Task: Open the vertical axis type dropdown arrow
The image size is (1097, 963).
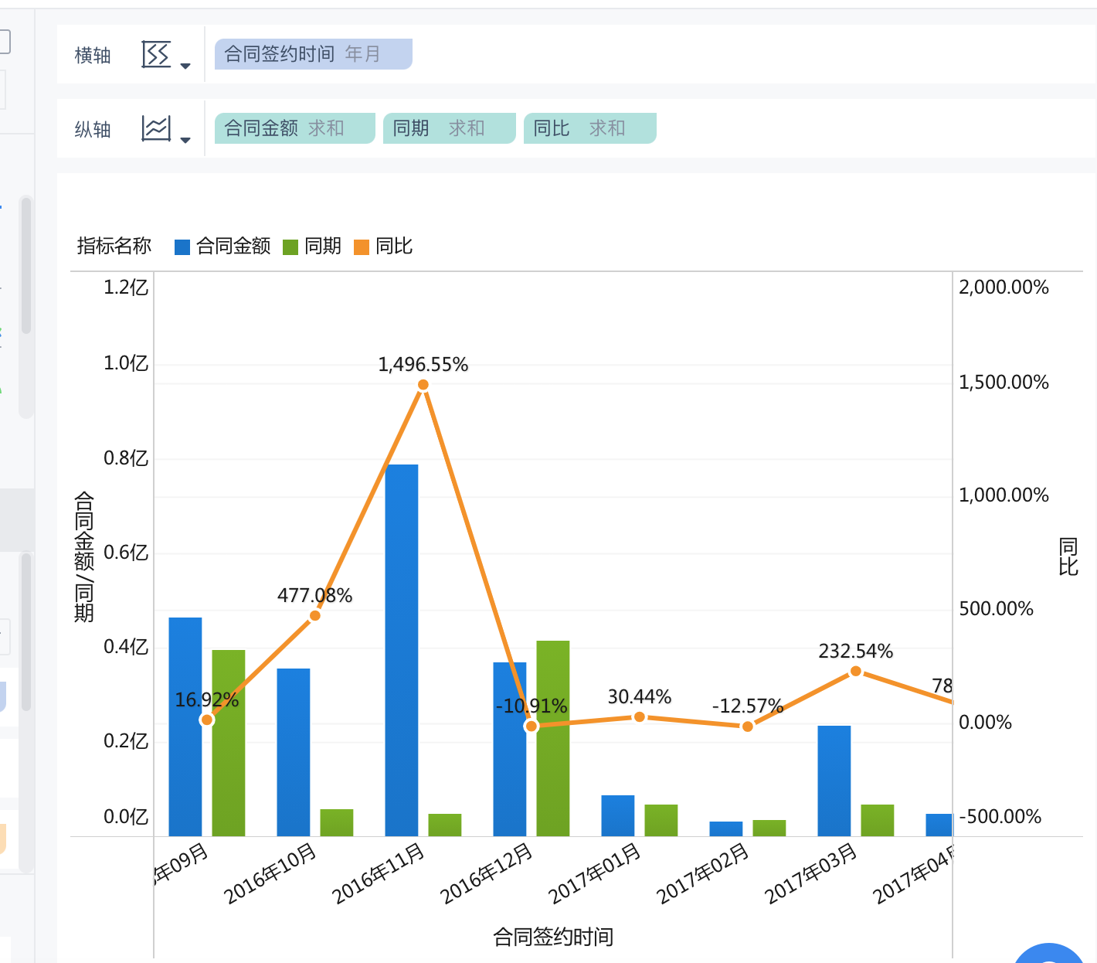Action: tap(185, 140)
